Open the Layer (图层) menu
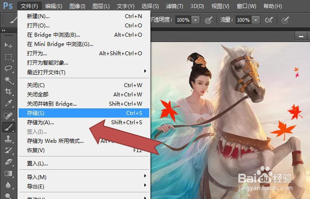Viewport: 310px width, 199px height. 101,6
